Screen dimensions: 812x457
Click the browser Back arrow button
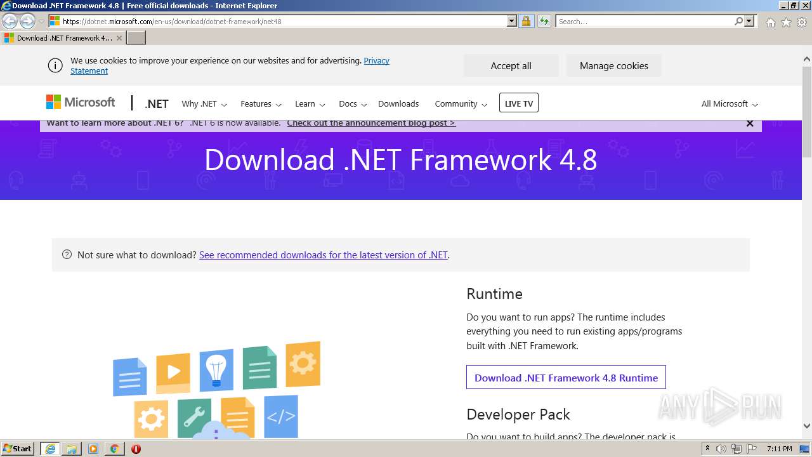click(x=10, y=22)
